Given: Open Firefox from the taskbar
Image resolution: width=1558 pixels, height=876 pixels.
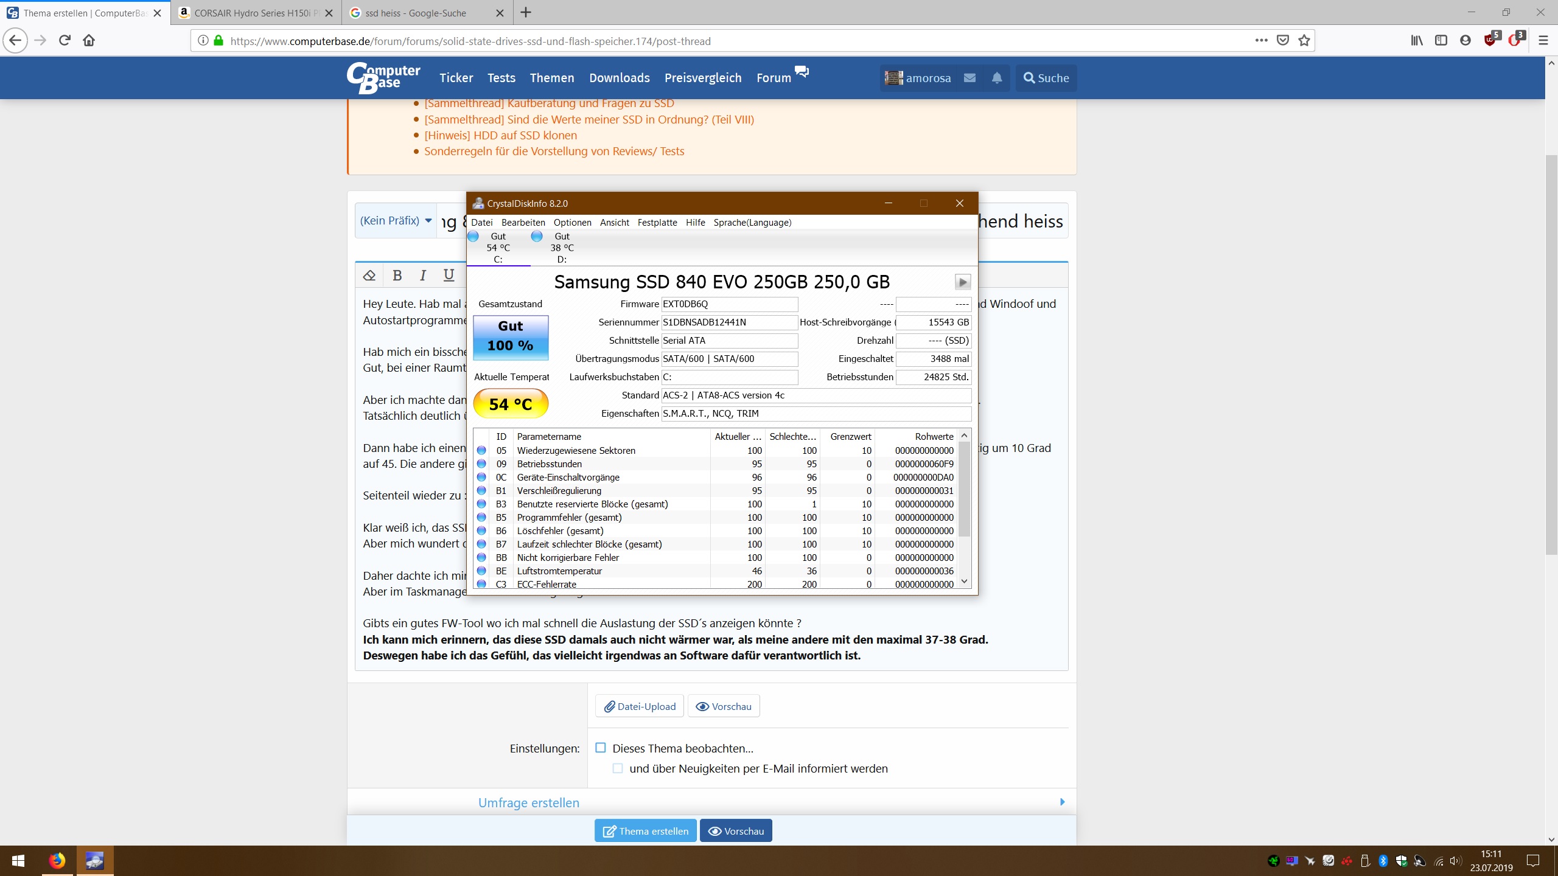Looking at the screenshot, I should coord(57,861).
